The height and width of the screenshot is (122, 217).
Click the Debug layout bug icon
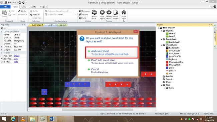point(109,12)
